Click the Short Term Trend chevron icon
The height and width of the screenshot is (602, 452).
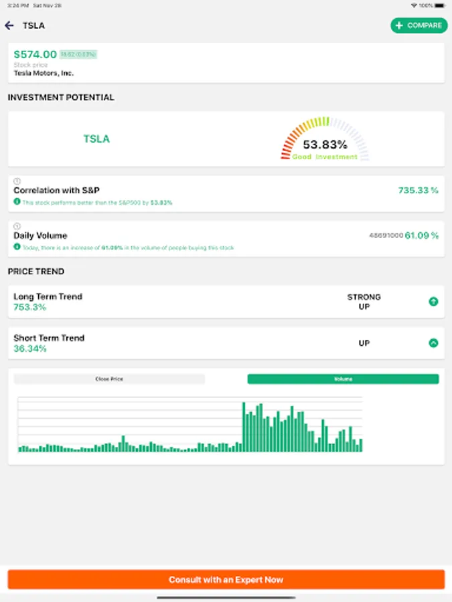tap(433, 343)
